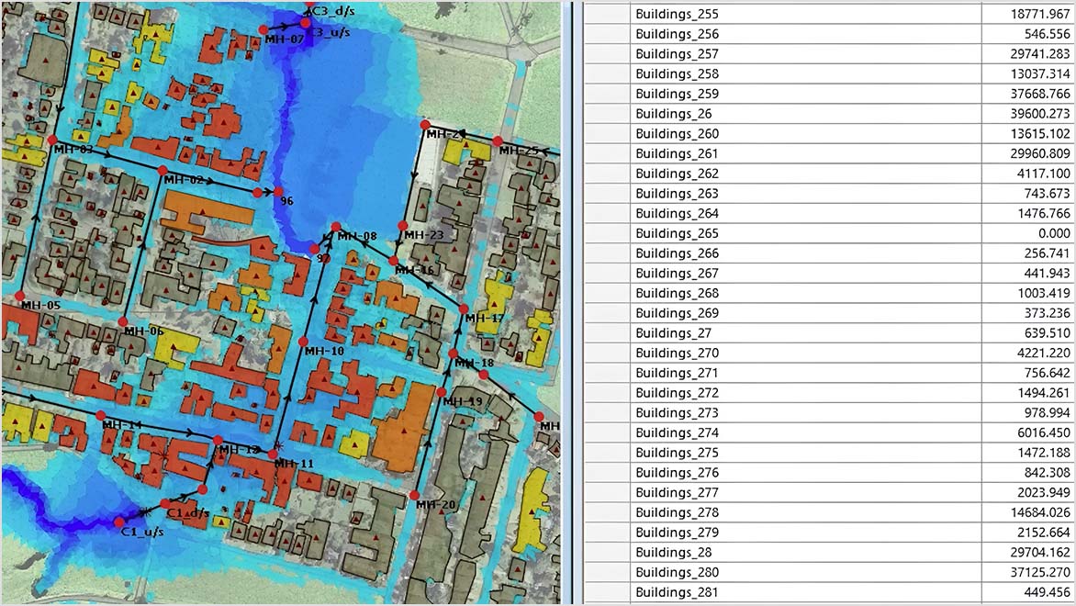
Task: Click the value cell 6016.450
Action: point(1028,432)
